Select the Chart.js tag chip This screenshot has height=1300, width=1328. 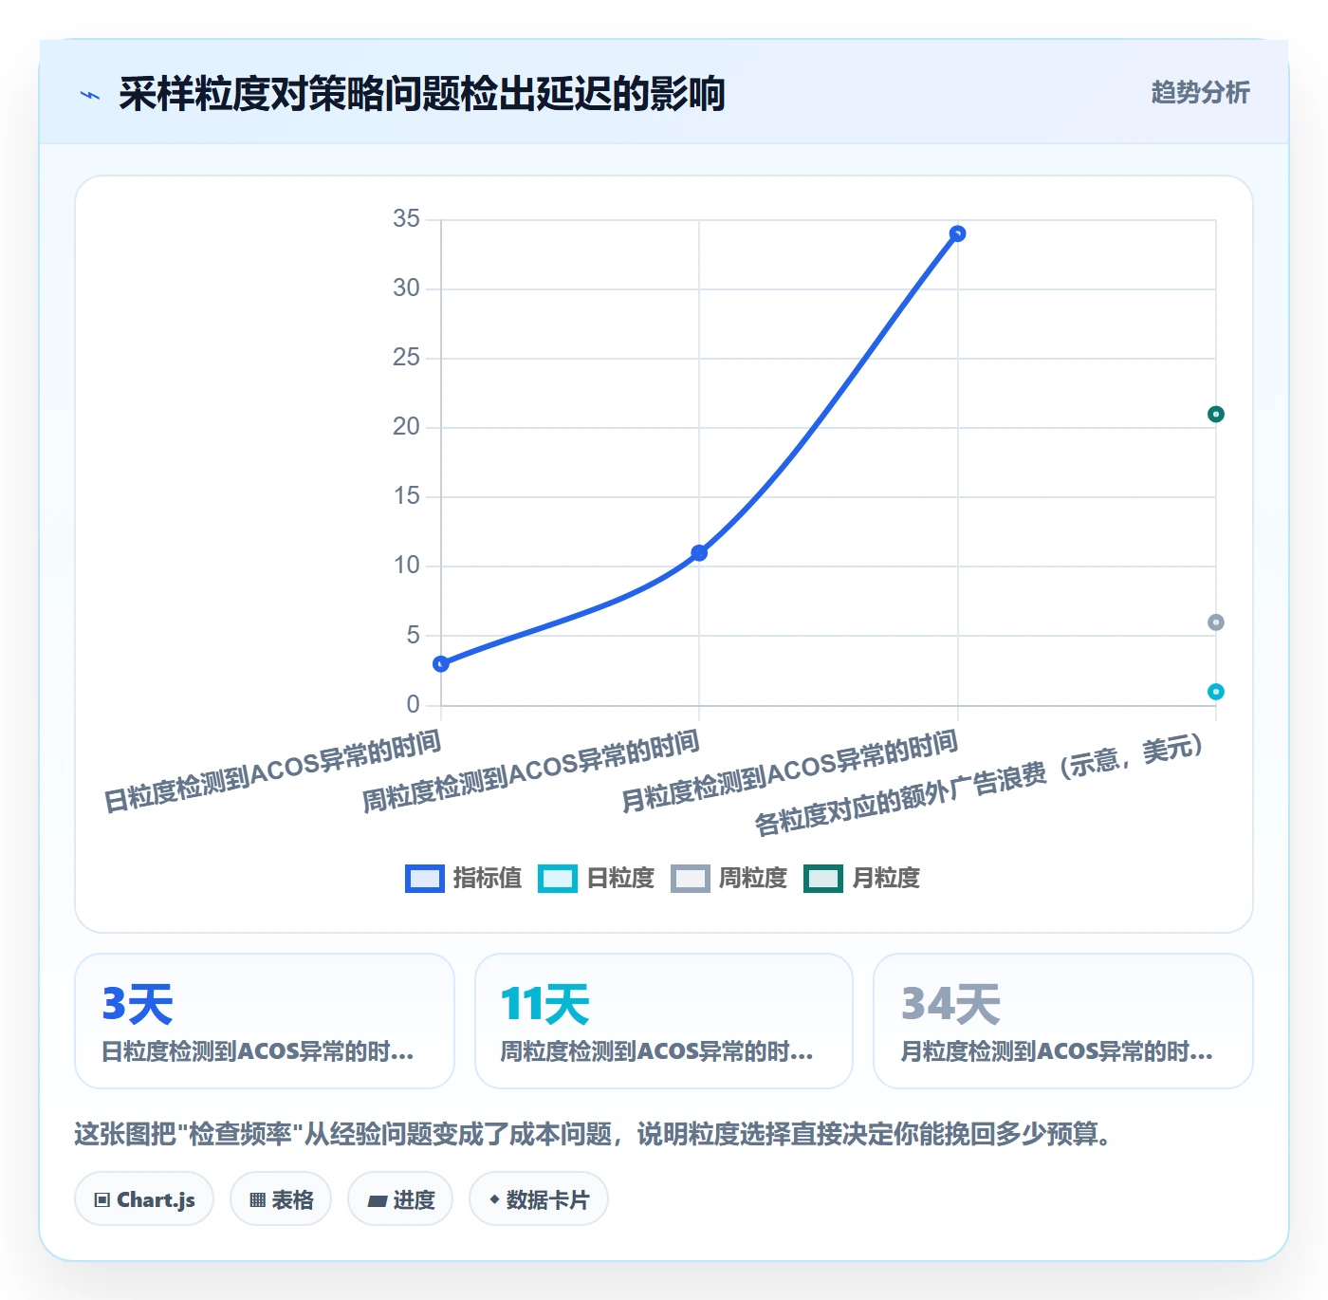pyautogui.click(x=144, y=1199)
